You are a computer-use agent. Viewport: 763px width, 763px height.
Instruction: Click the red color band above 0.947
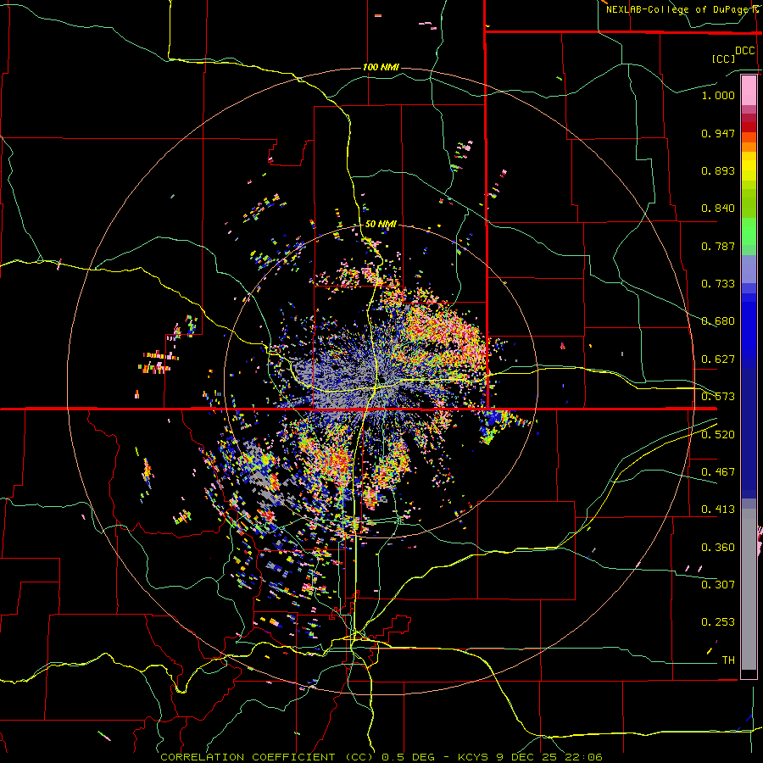point(749,126)
